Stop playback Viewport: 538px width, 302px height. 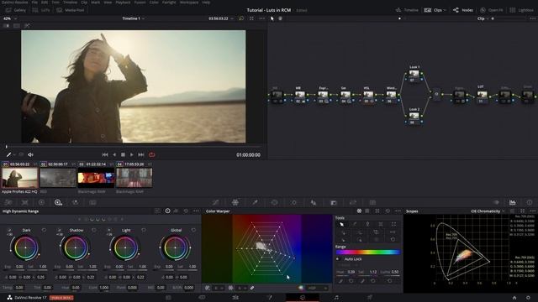coord(123,154)
